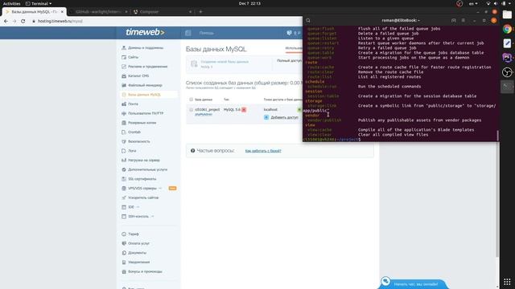Viewport: 515px width, 289px height.
Task: Switch to the Composer browser tab
Action: (x=163, y=12)
